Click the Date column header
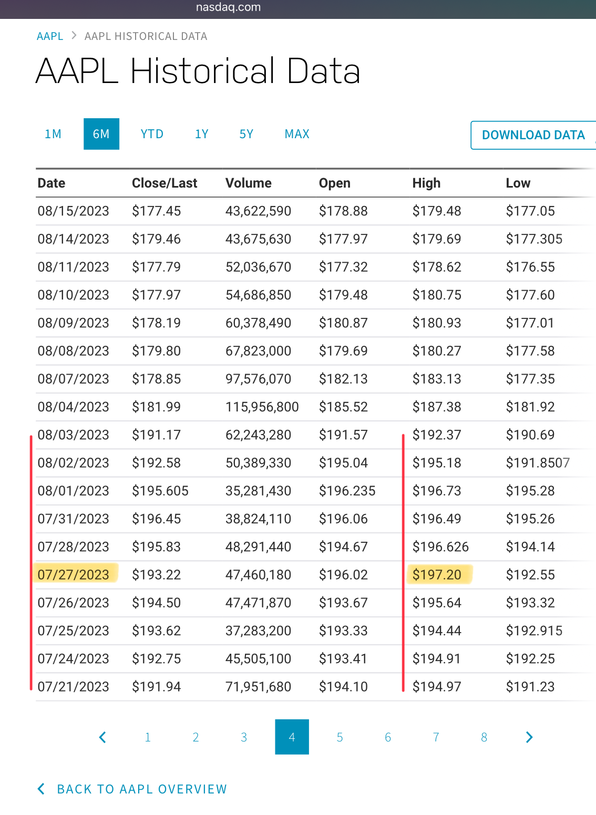 pos(52,183)
